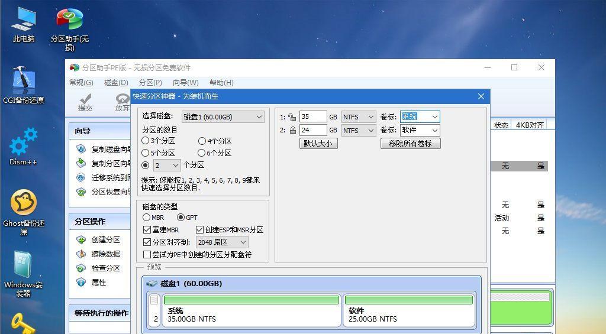Select the custom 个分区 radio button
Image resolution: width=606 pixels, height=334 pixels.
[x=146, y=166]
